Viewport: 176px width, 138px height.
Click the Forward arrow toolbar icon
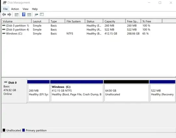[9, 14]
